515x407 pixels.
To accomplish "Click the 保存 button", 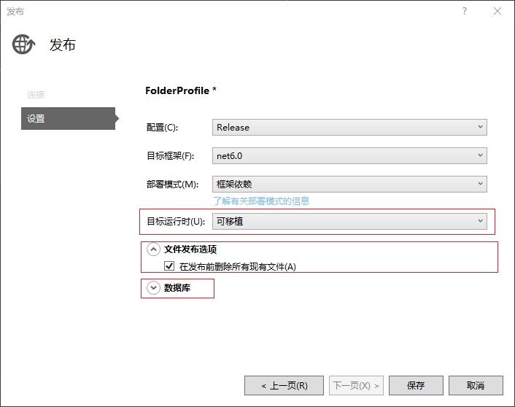I will (416, 385).
